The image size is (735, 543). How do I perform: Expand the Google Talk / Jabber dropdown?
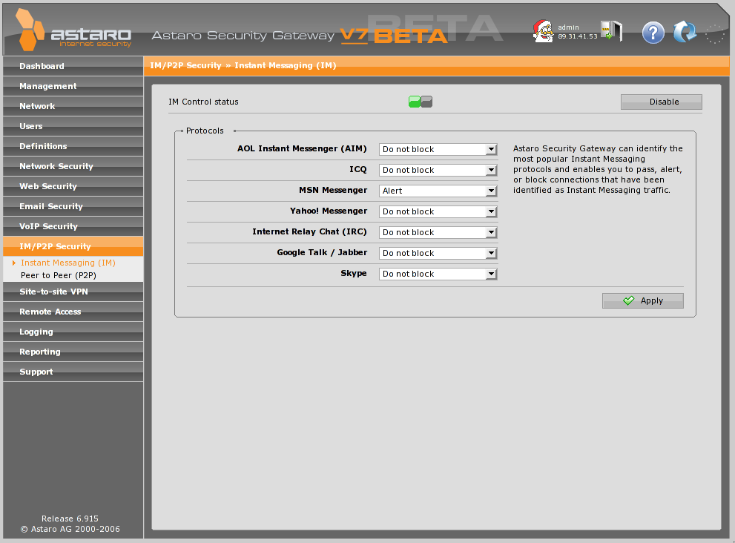point(438,253)
